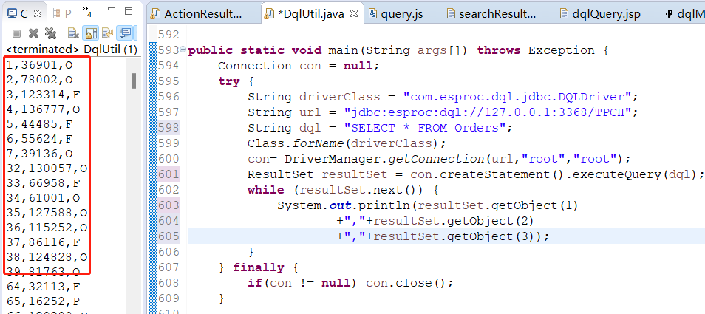This screenshot has height=314, width=705.
Task: Click console row 4,136777,O
Action: 43,109
